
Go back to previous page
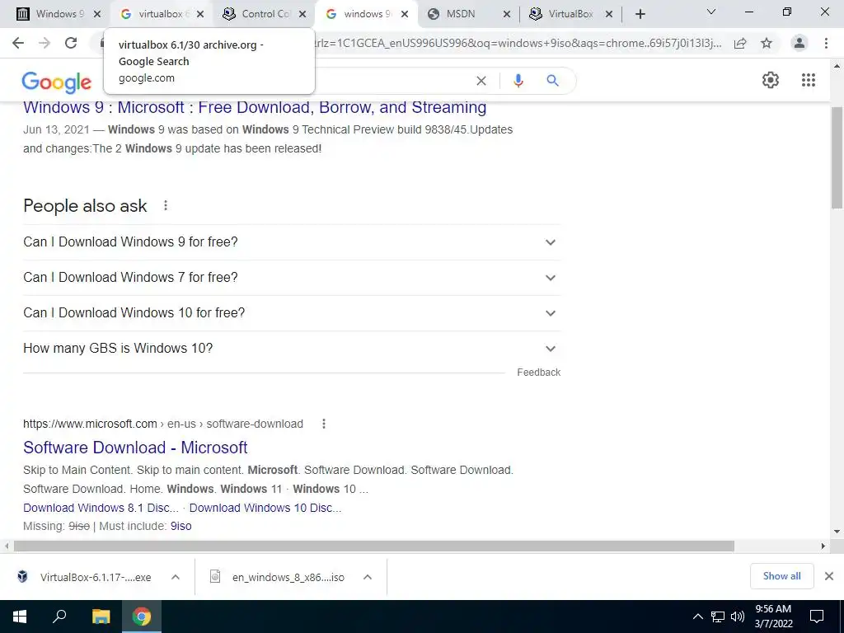[18, 43]
